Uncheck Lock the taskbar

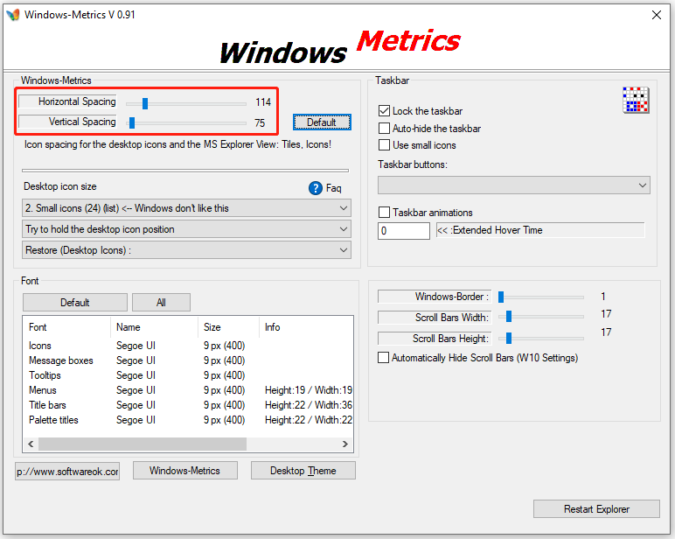coord(384,111)
